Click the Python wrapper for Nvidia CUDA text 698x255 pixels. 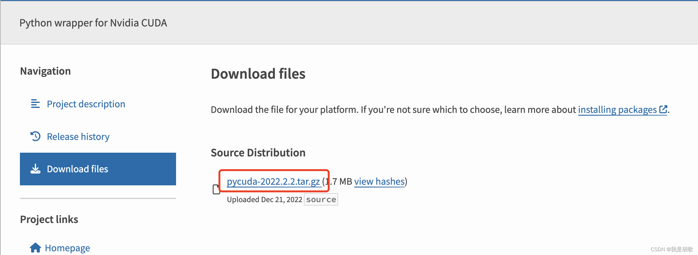[x=93, y=23]
